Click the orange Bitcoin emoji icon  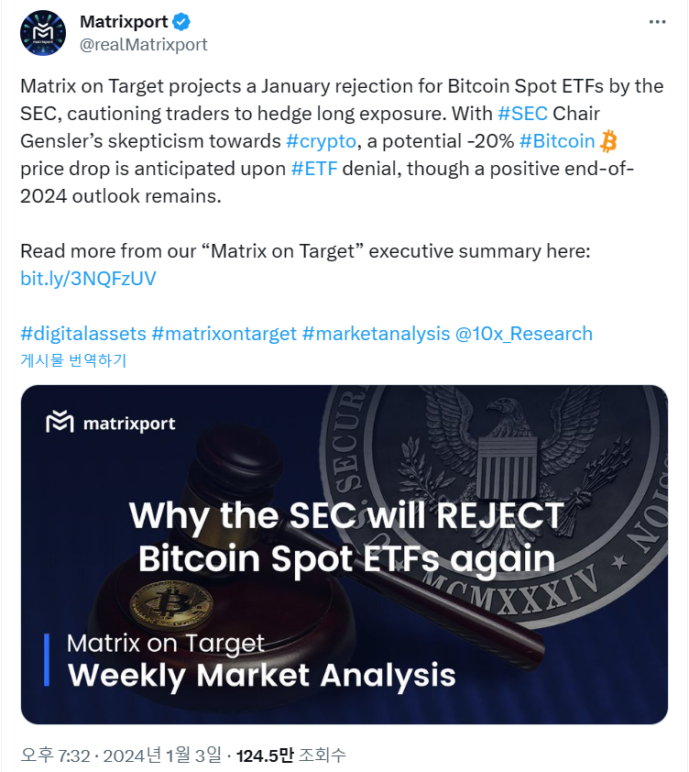pyautogui.click(x=609, y=142)
